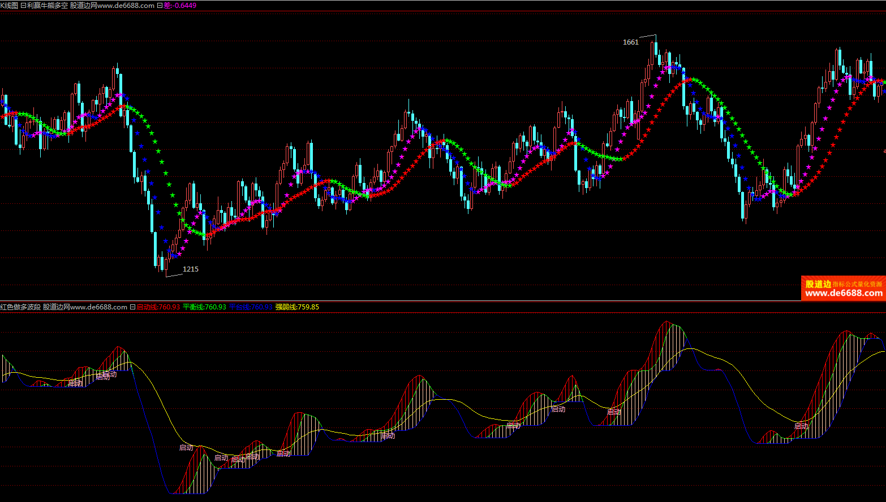Expand the box icon before 启动线 in lower panel
The height and width of the screenshot is (502, 886).
132,307
